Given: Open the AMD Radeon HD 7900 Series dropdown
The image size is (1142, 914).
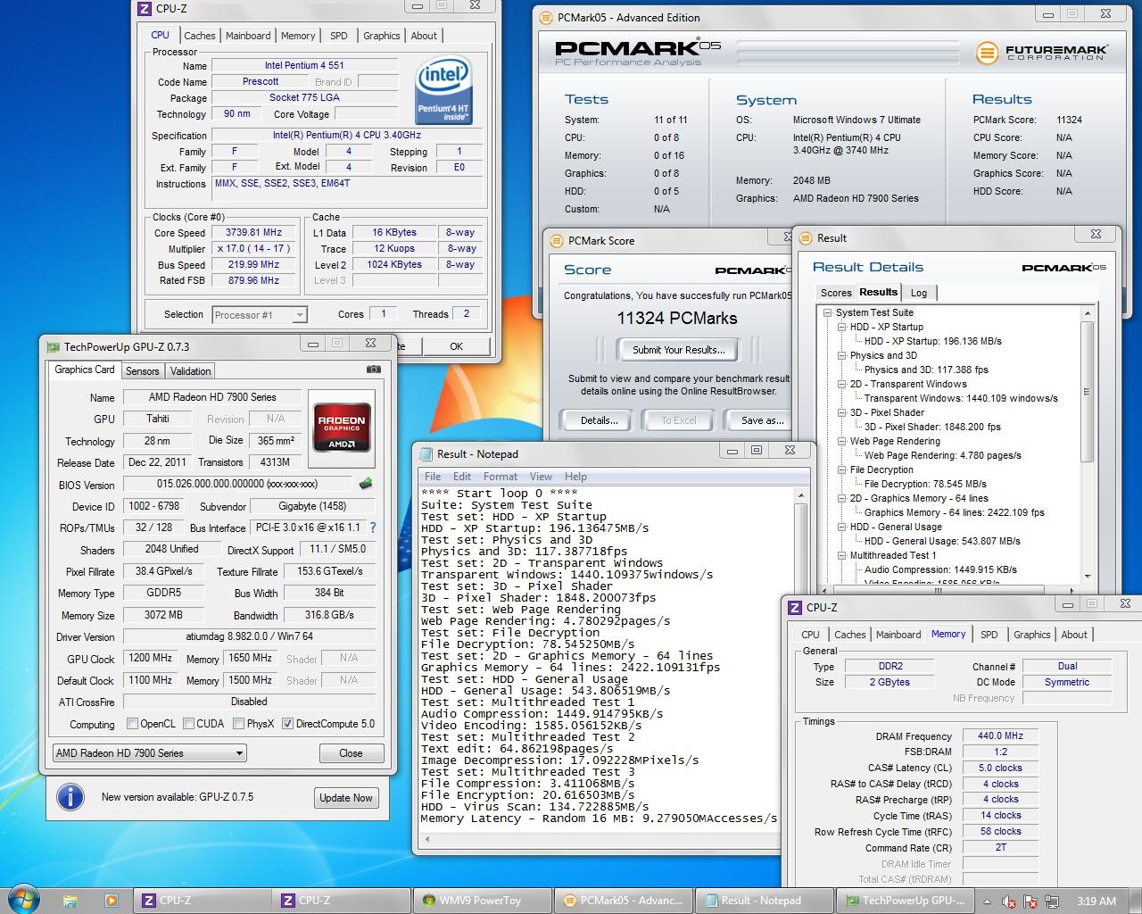Looking at the screenshot, I should coord(149,753).
